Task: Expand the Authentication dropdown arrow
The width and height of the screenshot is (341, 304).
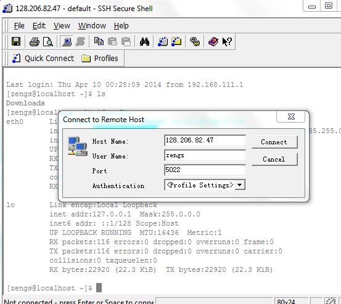Action: [x=240, y=185]
